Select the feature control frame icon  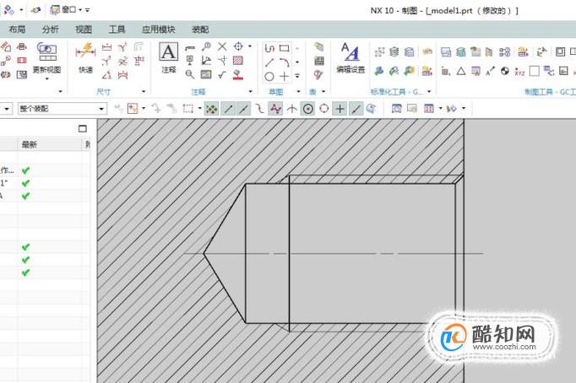click(190, 47)
